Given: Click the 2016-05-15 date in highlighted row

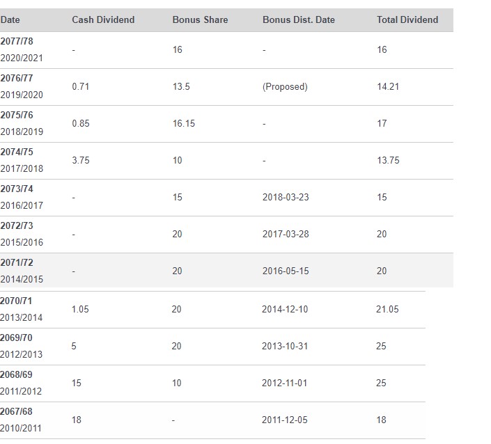Looking at the screenshot, I should click(x=286, y=271).
